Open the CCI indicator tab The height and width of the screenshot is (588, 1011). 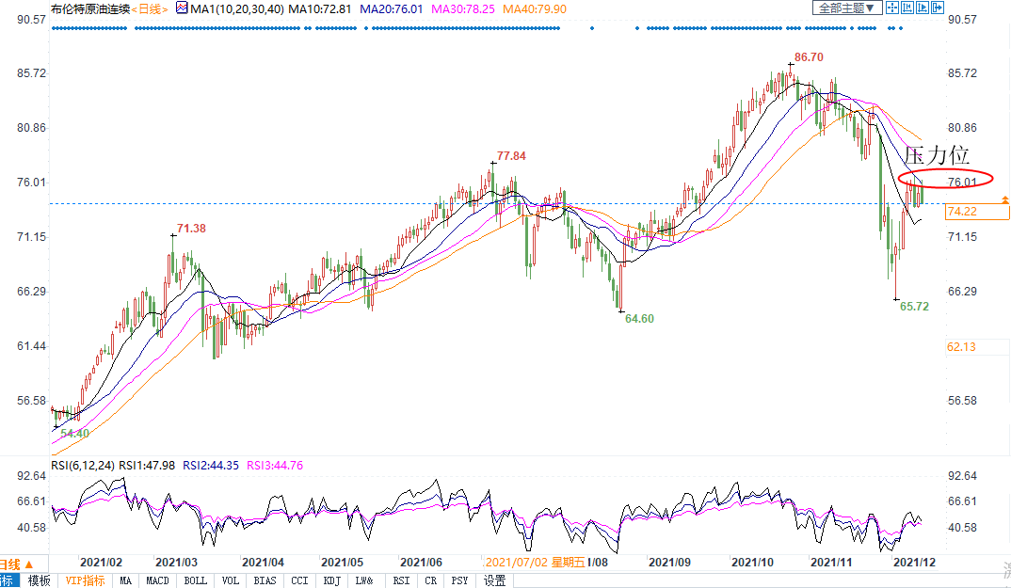(x=298, y=580)
